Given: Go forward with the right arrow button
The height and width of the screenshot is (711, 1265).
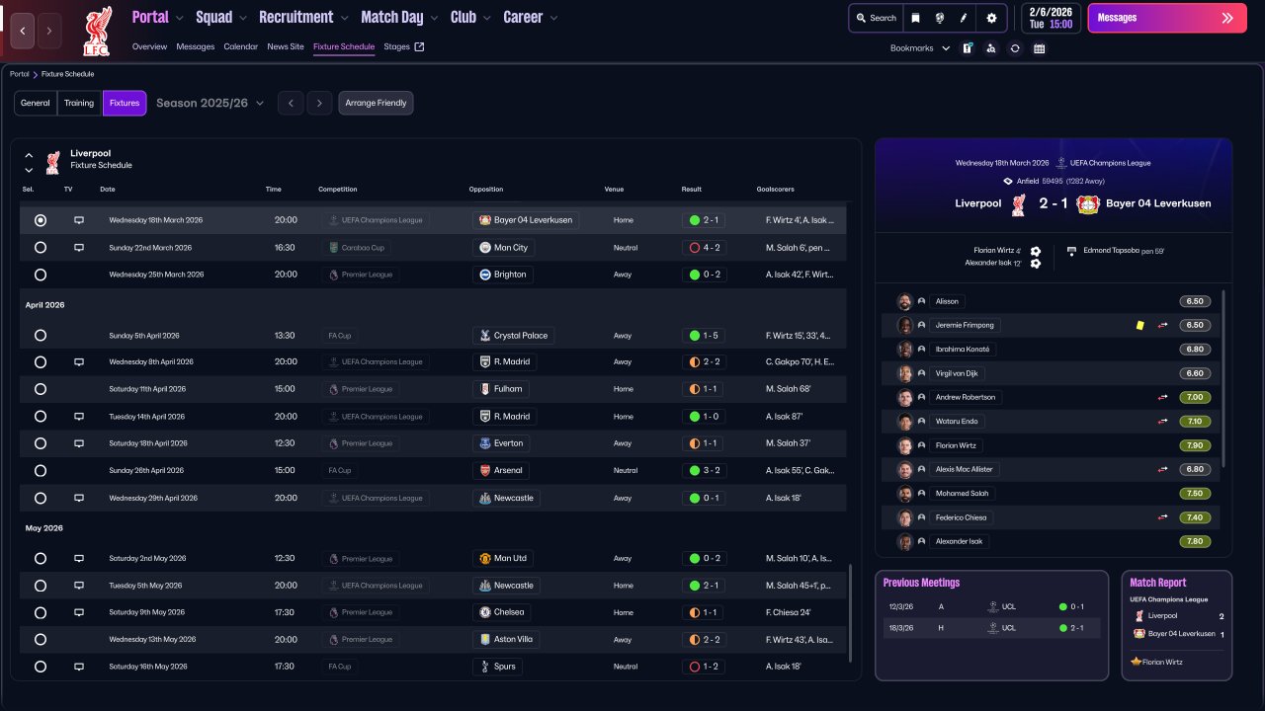Looking at the screenshot, I should [x=49, y=31].
